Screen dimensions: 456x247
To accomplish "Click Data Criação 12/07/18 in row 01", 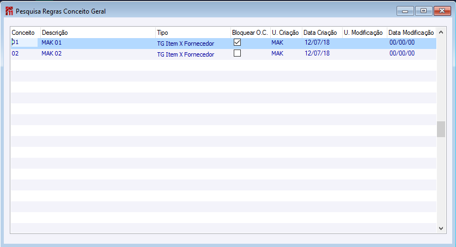I will click(317, 42).
